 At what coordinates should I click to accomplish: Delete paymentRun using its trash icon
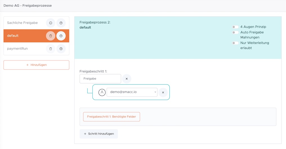51,49
